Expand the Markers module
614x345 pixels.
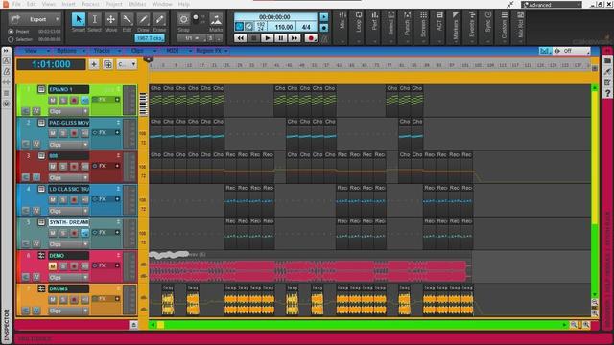coord(456,27)
